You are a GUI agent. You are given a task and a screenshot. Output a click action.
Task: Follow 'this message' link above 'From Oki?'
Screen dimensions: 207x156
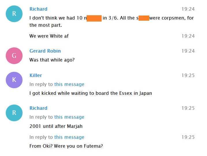(x=69, y=137)
